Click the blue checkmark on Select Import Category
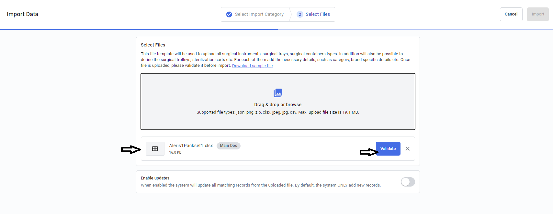 click(x=229, y=15)
